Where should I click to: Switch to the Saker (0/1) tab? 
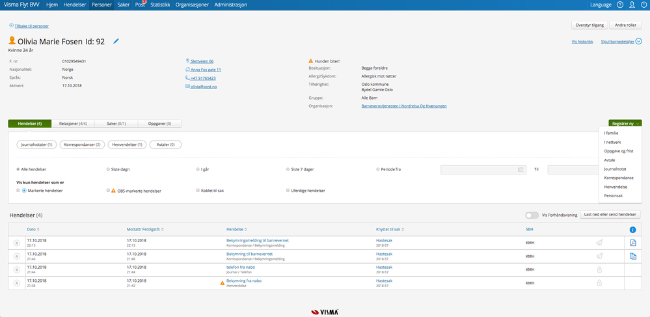(x=116, y=124)
